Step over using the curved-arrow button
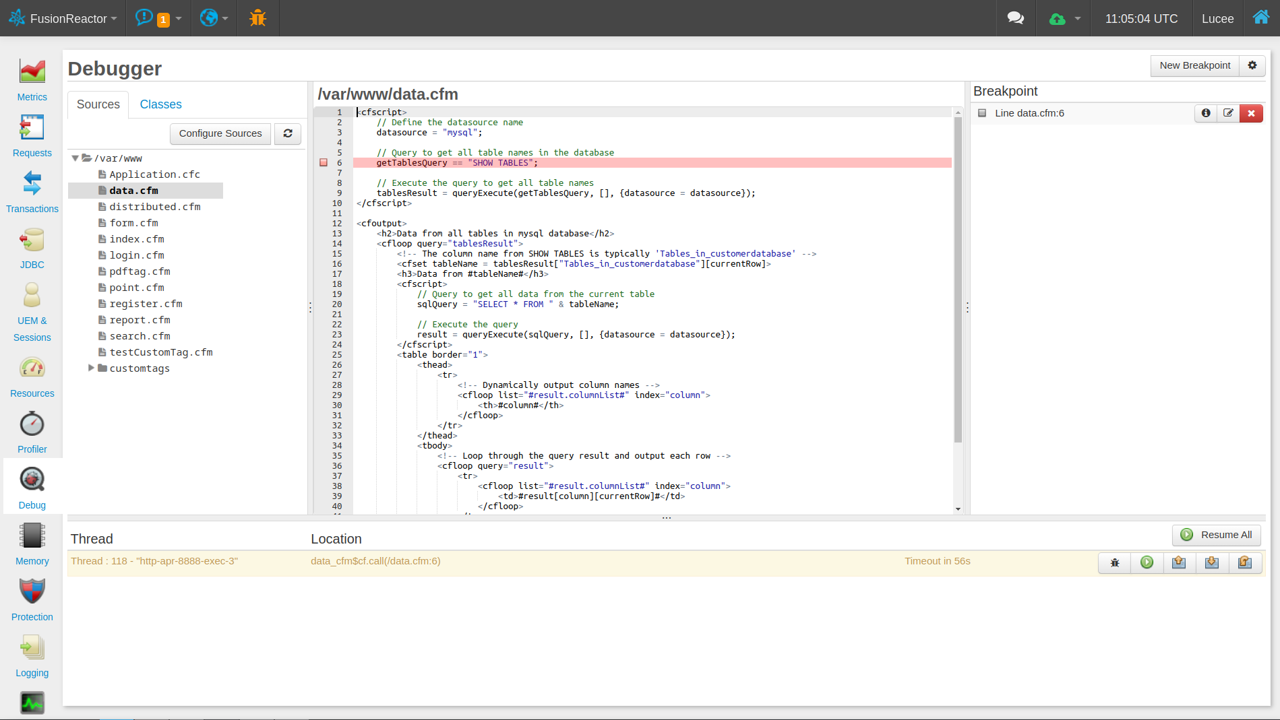Screen dimensions: 1280x720 [x=1245, y=562]
